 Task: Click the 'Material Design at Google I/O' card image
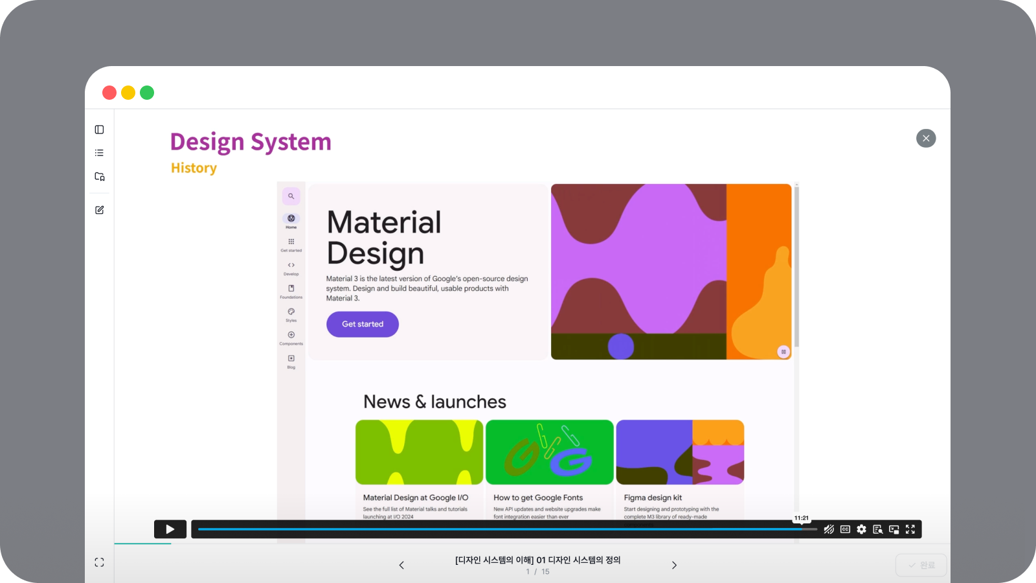pyautogui.click(x=420, y=452)
